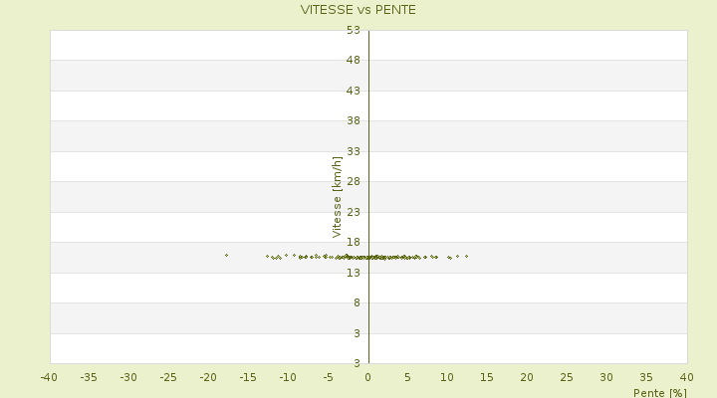Click the 38 tick on vertical axis
This screenshot has width=717, height=398.
[x=354, y=120]
